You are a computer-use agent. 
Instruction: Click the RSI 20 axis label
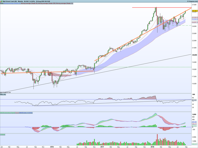coord(193,108)
